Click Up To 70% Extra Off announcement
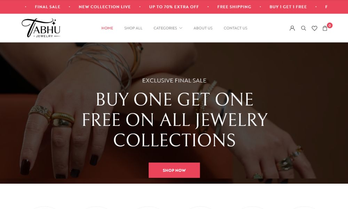The image size is (348, 209). (174, 7)
